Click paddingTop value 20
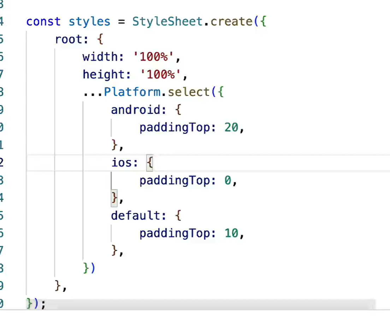 click(231, 127)
